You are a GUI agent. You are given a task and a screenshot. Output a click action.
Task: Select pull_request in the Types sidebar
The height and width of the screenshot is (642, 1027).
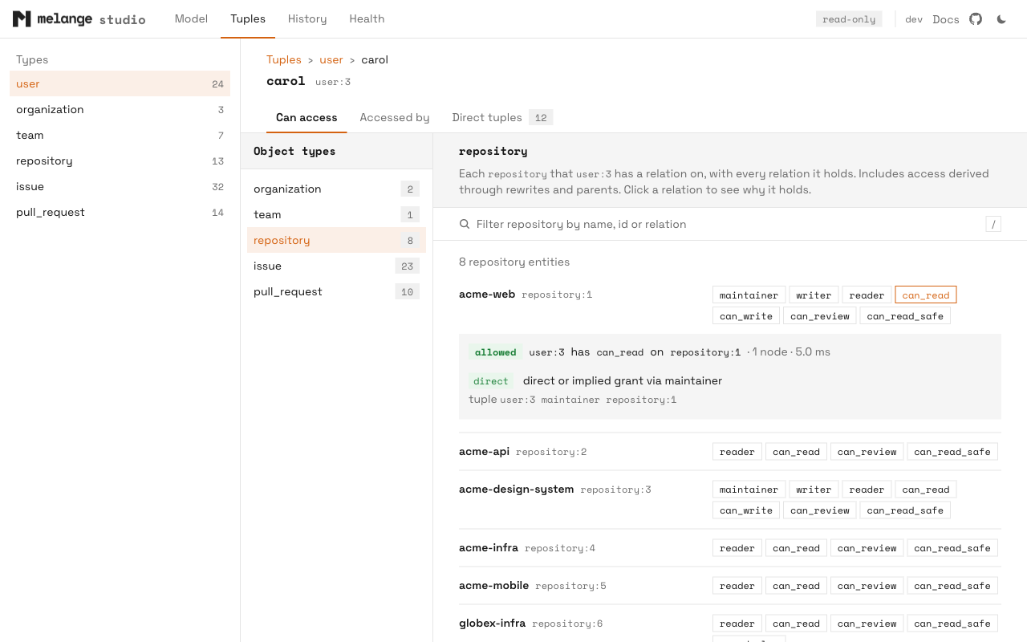click(x=120, y=212)
